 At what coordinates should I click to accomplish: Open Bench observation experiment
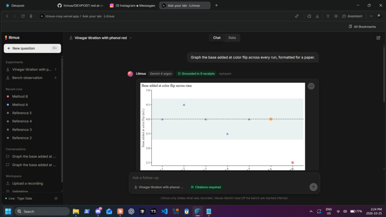[x=32, y=78]
